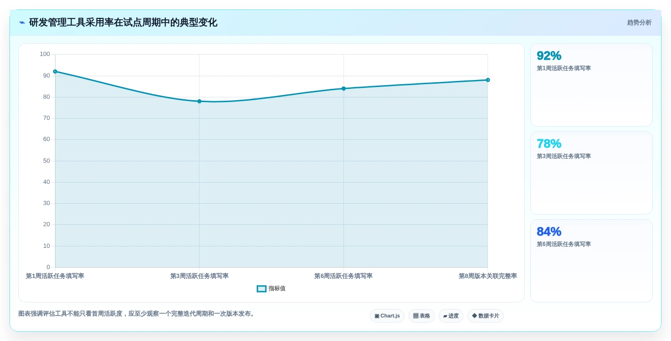This screenshot has width=671, height=341.
Task: Toggle the 指标值 legend swatch
Action: (262, 289)
